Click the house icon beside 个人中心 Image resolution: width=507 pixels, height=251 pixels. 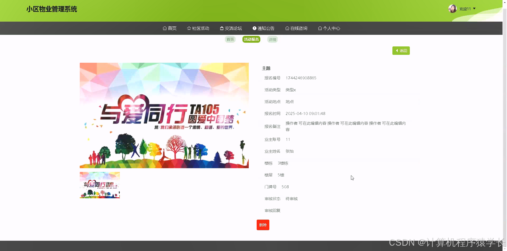(320, 28)
